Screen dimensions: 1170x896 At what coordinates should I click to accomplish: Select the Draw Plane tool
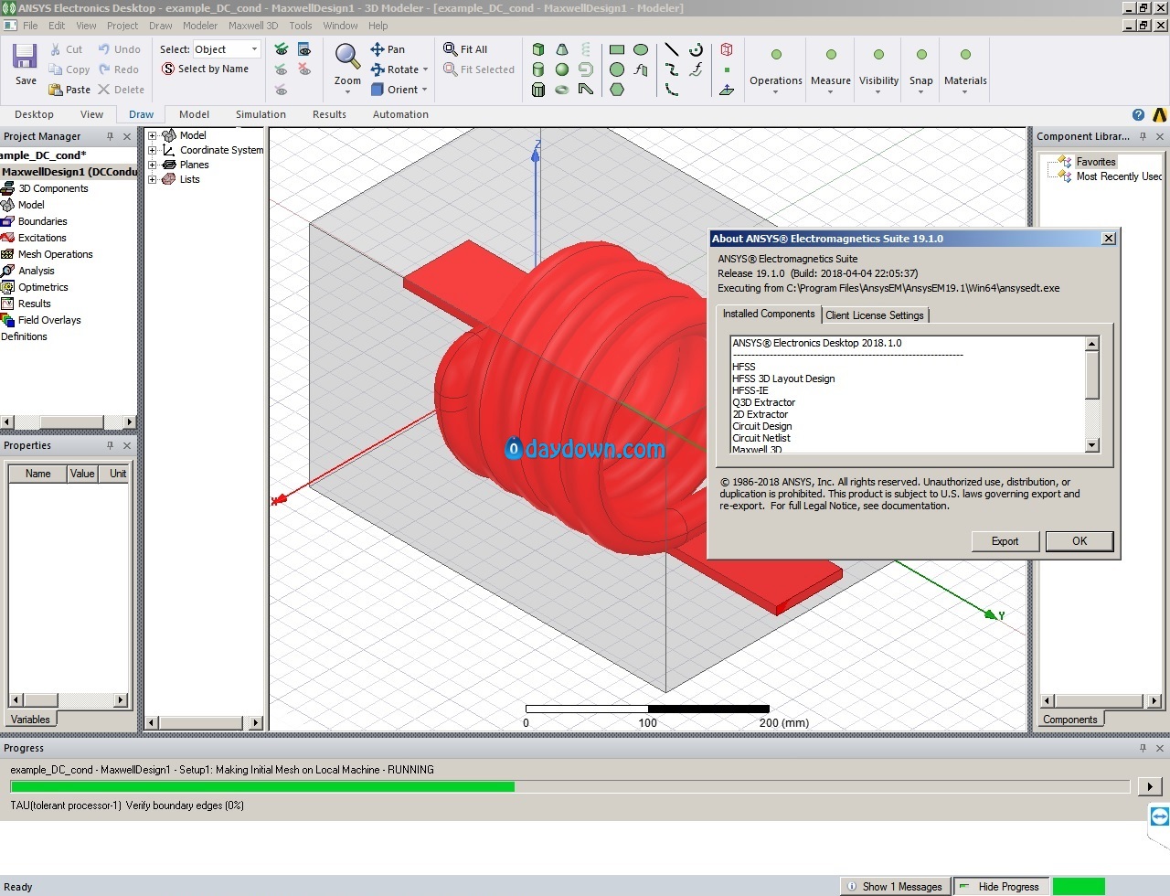pyautogui.click(x=727, y=90)
